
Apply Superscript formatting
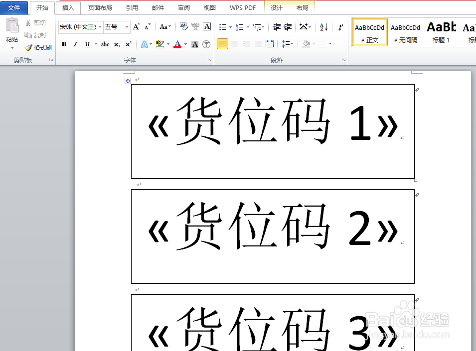coord(128,44)
